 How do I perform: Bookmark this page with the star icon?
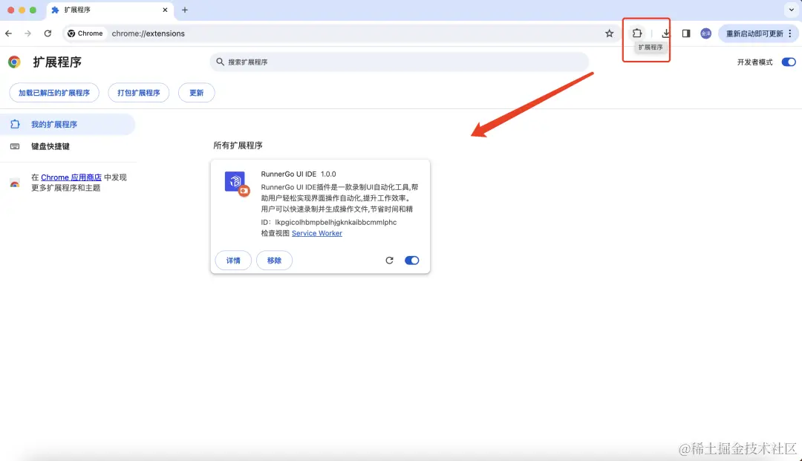click(x=609, y=33)
